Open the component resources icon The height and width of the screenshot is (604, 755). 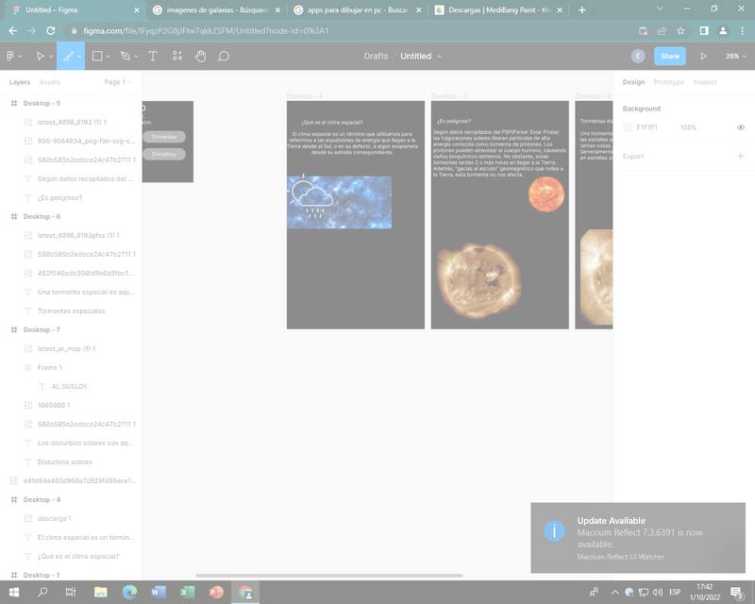[176, 56]
